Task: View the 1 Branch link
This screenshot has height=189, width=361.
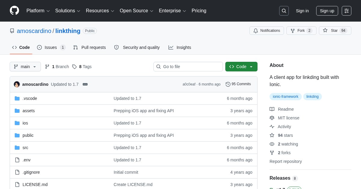Action: pyautogui.click(x=57, y=67)
